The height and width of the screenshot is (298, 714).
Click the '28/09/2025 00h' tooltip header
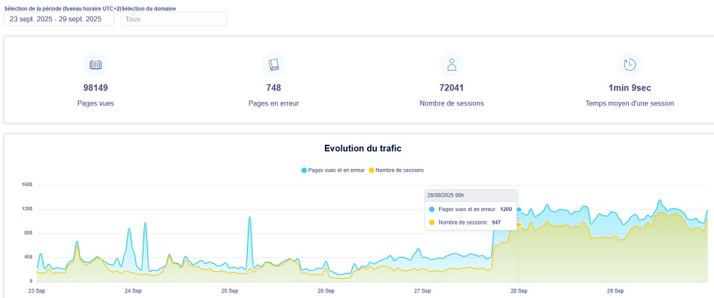pos(446,195)
